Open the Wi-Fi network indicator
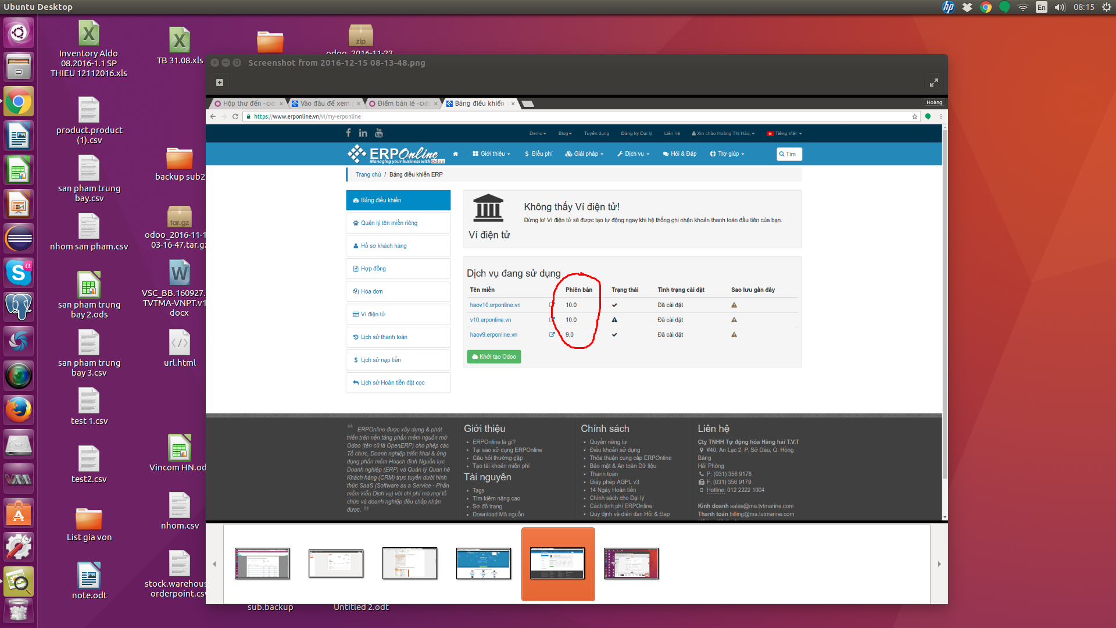The width and height of the screenshot is (1116, 628). coord(1023,7)
